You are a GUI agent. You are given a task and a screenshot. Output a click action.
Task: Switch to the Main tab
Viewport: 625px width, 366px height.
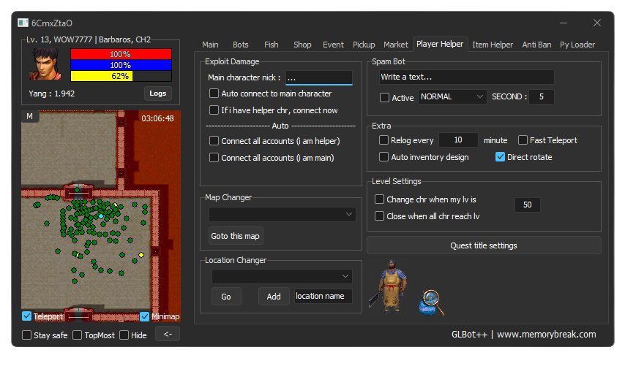tap(210, 45)
